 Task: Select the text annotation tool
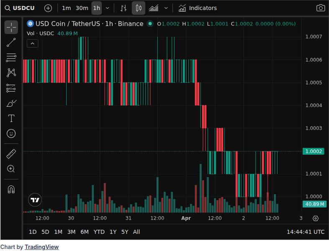pyautogui.click(x=11, y=118)
